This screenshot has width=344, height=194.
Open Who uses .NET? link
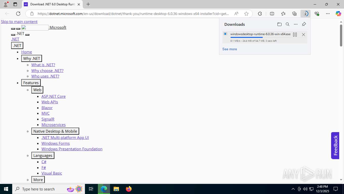pyautogui.click(x=45, y=76)
